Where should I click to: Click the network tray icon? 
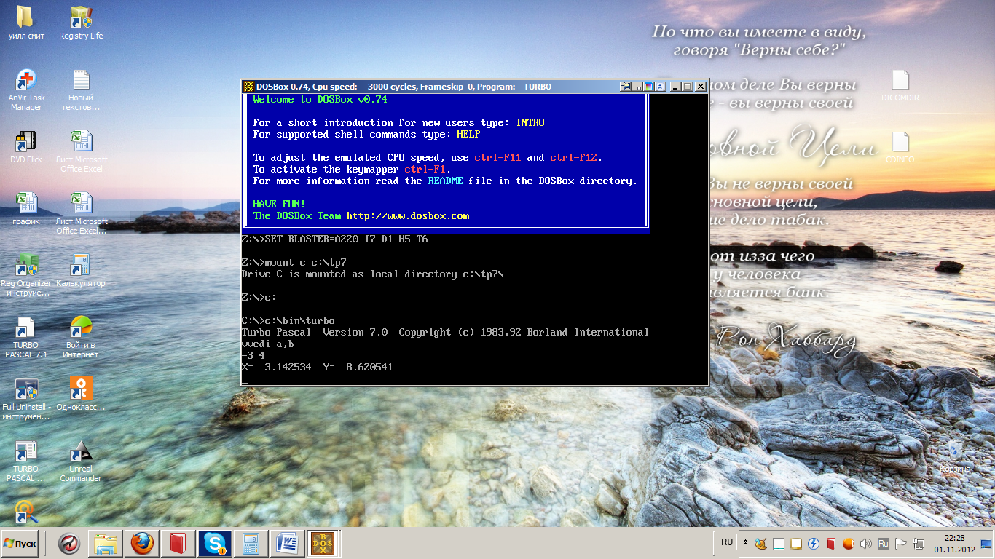coord(918,544)
